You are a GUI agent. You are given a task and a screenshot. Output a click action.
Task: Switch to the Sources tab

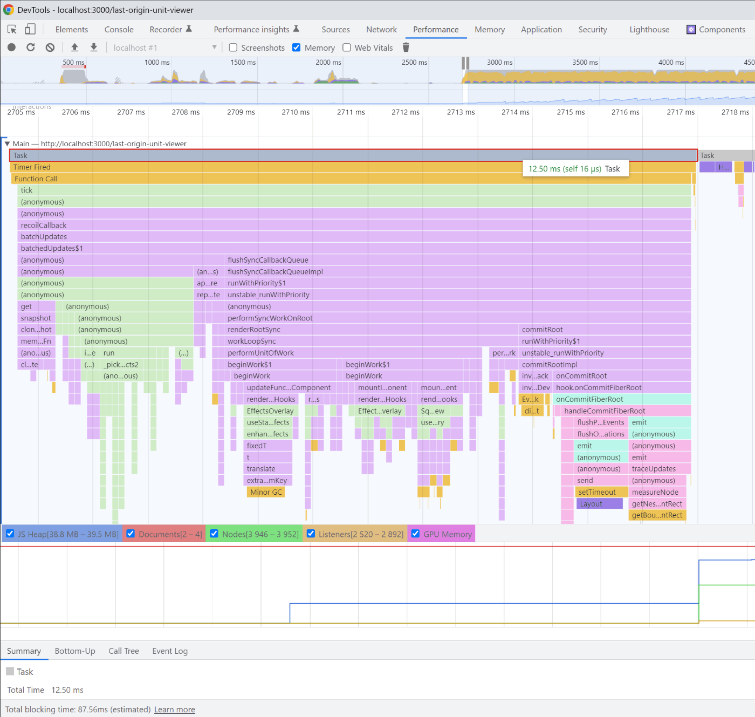pyautogui.click(x=336, y=29)
